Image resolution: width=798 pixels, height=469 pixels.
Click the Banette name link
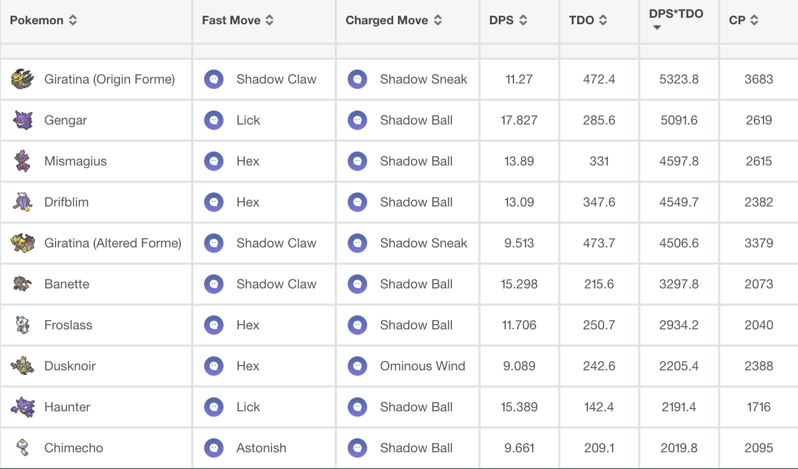click(x=67, y=284)
